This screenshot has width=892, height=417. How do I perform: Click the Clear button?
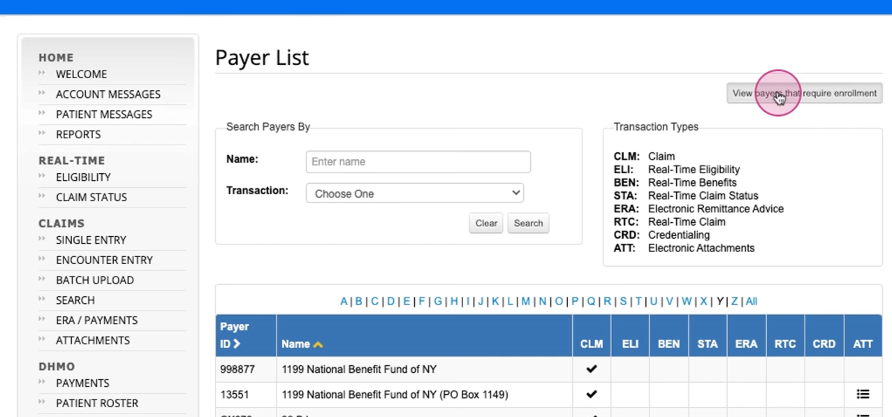[x=486, y=223]
